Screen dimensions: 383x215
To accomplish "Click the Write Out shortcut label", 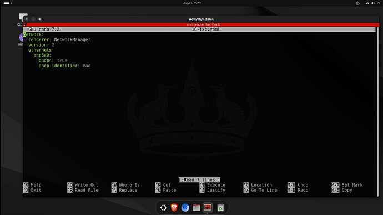I will coord(86,185).
